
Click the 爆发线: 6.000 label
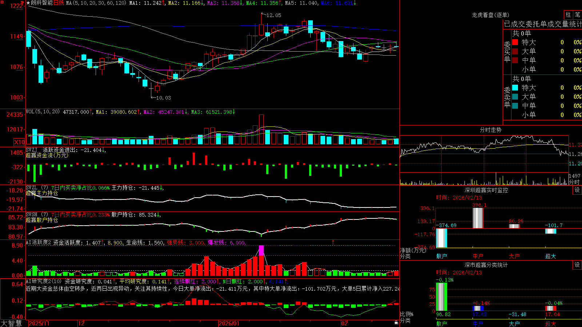point(226,242)
